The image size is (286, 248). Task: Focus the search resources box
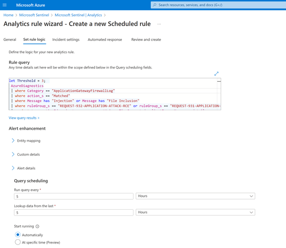pos(218,5)
